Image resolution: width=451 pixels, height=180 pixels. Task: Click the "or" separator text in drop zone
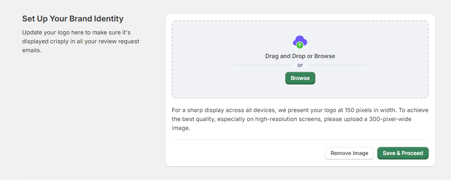(x=300, y=65)
